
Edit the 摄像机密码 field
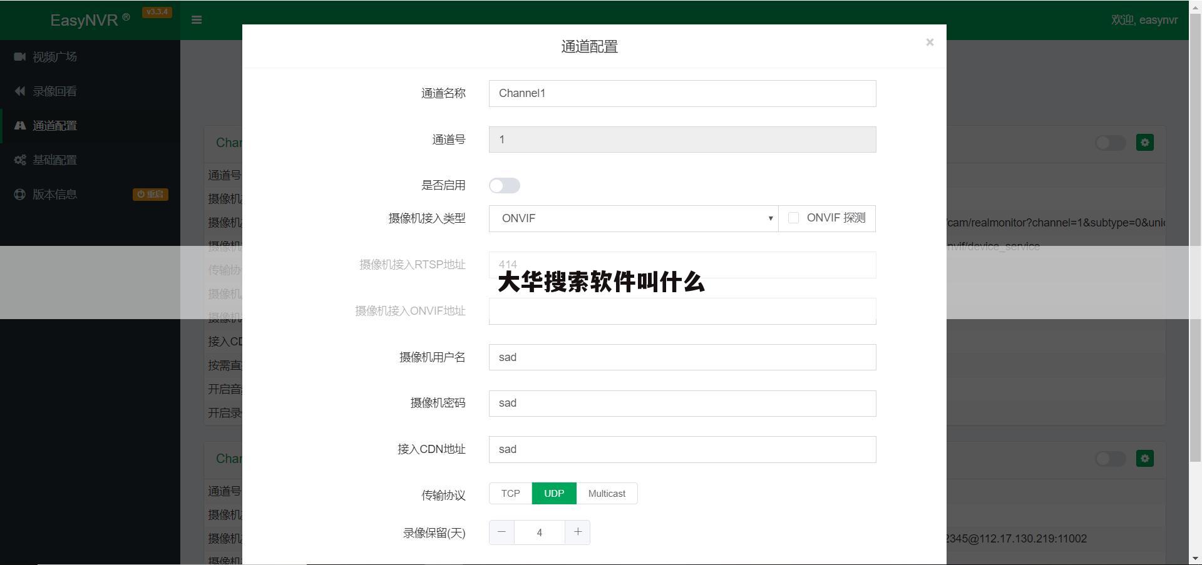[x=682, y=404]
